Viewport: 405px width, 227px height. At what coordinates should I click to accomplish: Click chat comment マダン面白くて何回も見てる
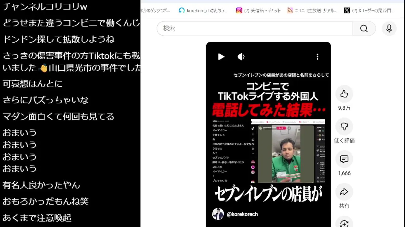coord(59,116)
